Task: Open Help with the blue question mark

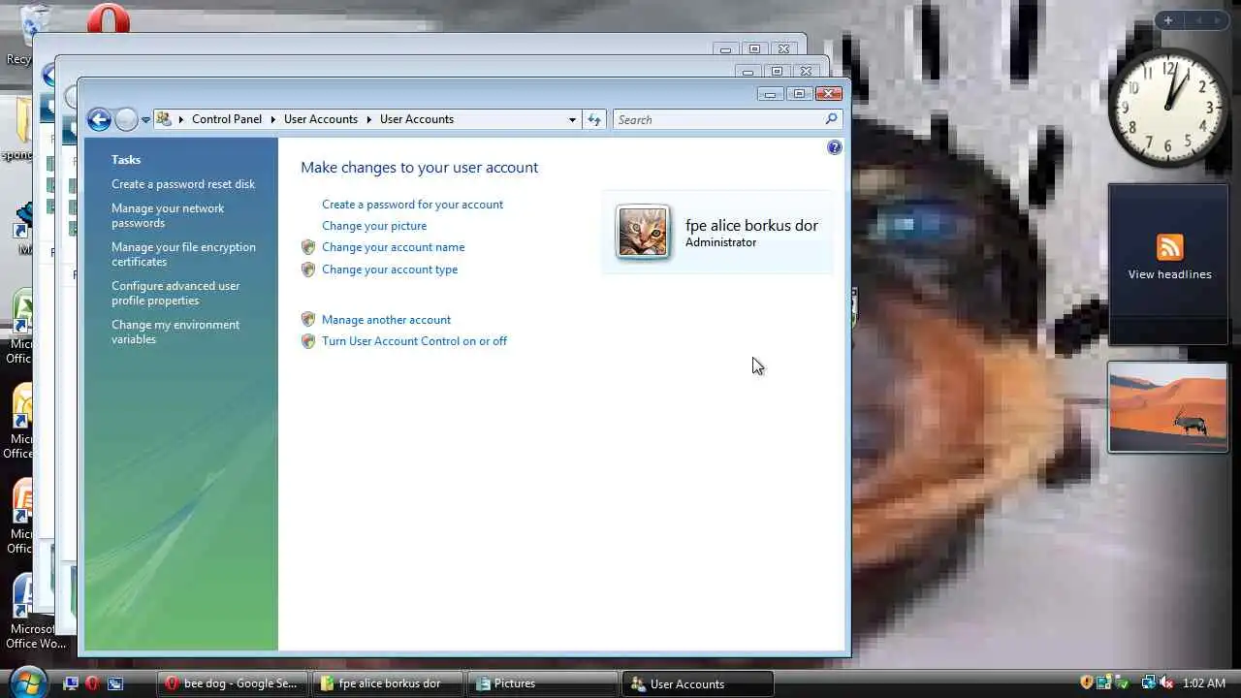Action: (x=835, y=147)
